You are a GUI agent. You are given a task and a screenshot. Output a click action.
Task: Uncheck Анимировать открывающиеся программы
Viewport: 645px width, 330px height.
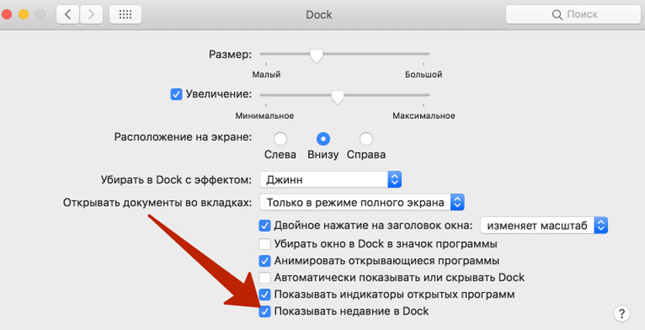(265, 260)
